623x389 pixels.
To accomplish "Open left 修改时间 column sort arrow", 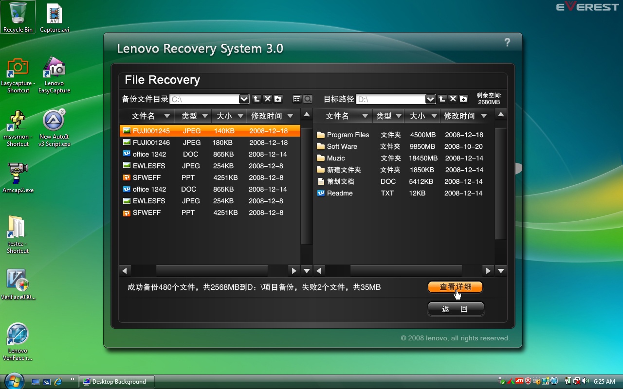I will (x=290, y=116).
